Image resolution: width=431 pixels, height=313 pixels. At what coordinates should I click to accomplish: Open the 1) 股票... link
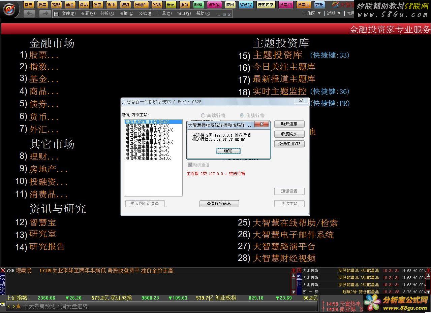39,55
